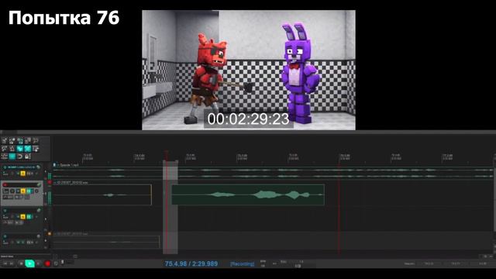Toggle the auto-crossfade toolbar button

click(20, 148)
